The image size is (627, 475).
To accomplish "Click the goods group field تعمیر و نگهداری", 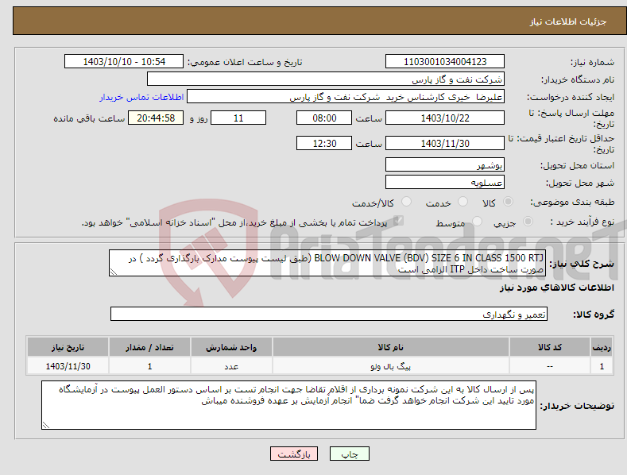I will tap(329, 315).
